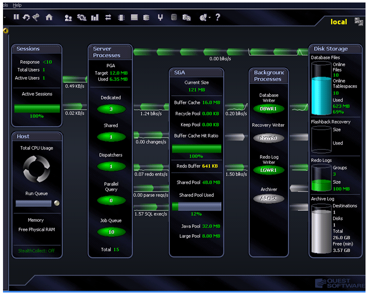Click the question mark help icon

coord(217,17)
